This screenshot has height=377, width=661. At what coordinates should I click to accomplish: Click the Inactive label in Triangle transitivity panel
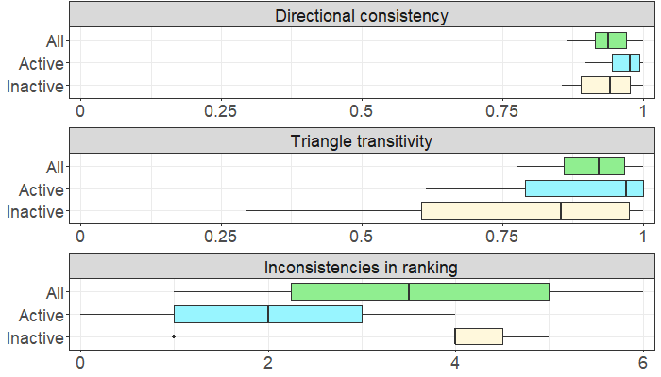35,211
